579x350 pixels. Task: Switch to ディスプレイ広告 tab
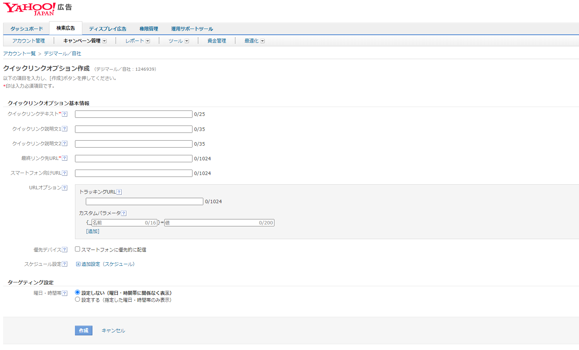(x=107, y=29)
